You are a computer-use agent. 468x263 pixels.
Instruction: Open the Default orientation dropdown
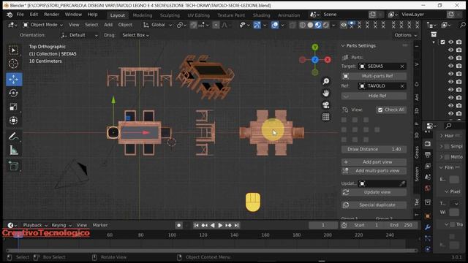click(x=79, y=35)
